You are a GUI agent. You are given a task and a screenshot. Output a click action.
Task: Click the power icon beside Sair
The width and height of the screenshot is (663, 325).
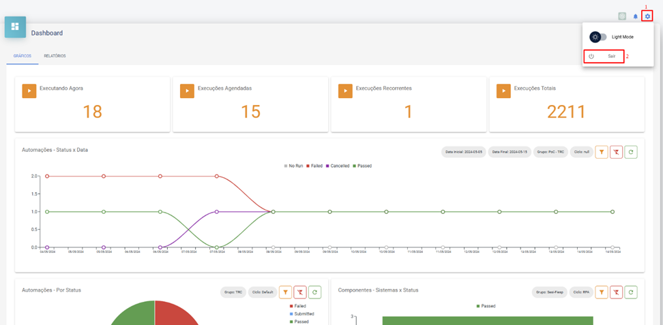591,56
